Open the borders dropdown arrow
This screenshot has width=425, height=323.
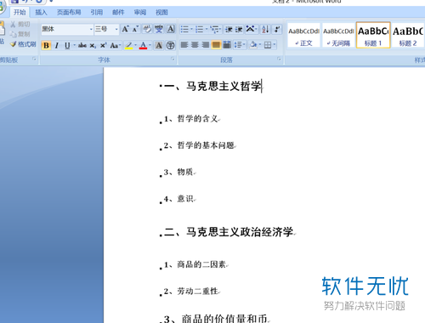tap(275, 45)
